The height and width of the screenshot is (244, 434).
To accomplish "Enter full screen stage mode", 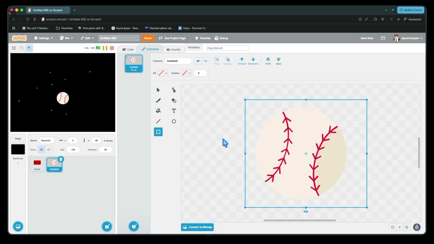I will tap(14, 48).
